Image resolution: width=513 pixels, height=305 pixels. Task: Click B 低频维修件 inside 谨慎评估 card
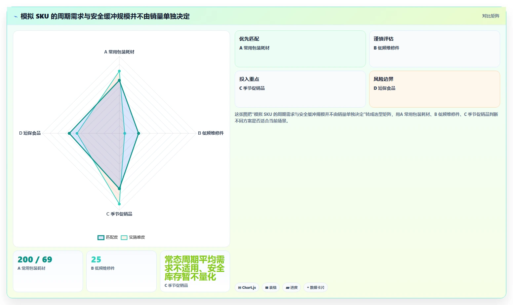[386, 48]
